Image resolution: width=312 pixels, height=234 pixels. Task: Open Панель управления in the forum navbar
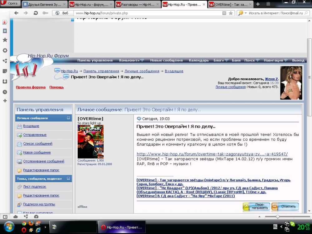[x=95, y=60]
